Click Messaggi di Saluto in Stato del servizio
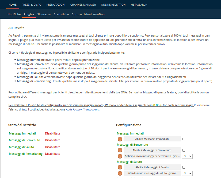The image size is (221, 178). (x=21, y=147)
